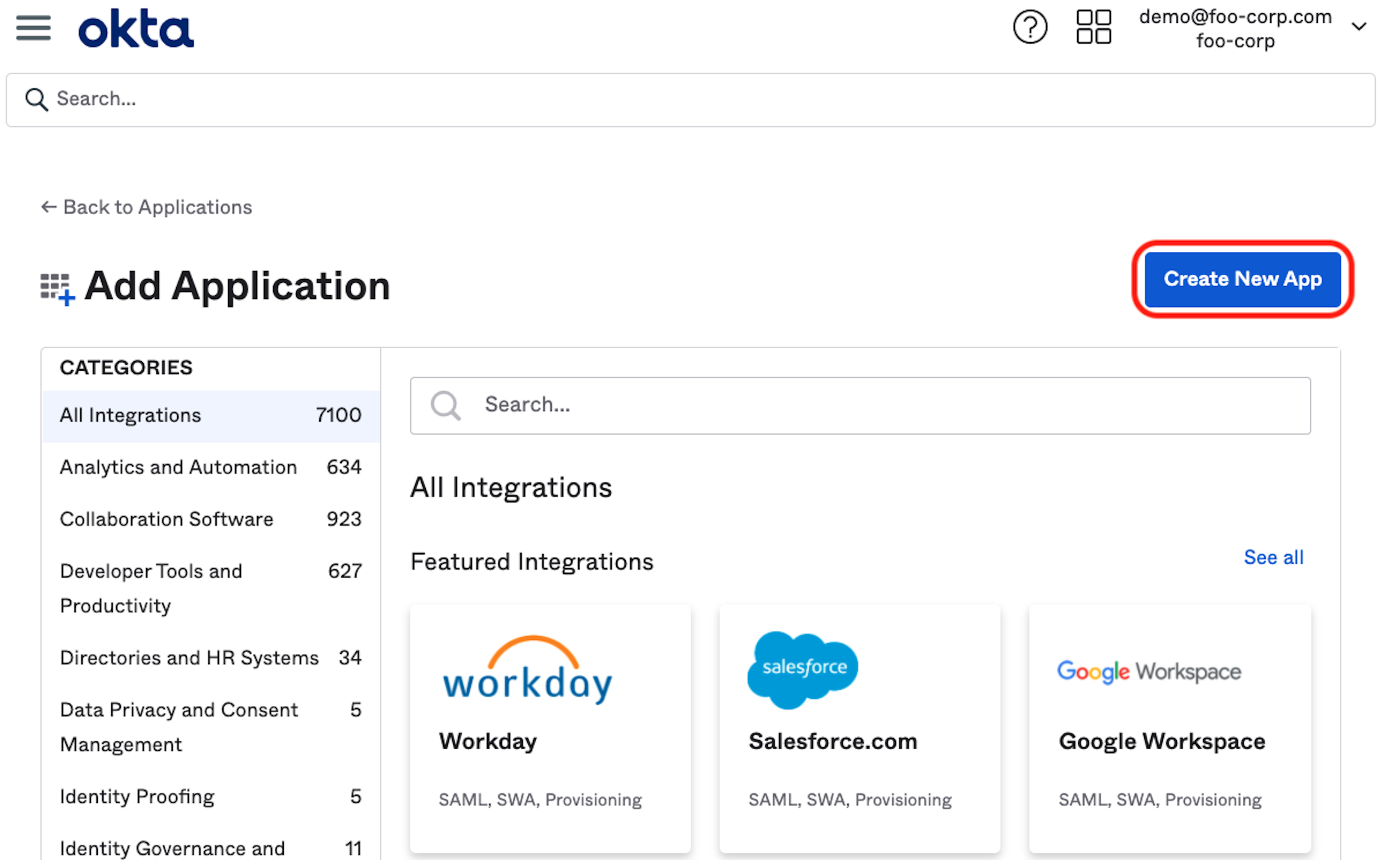Open the hamburger navigation menu
Image resolution: width=1384 pixels, height=860 pixels.
33,27
